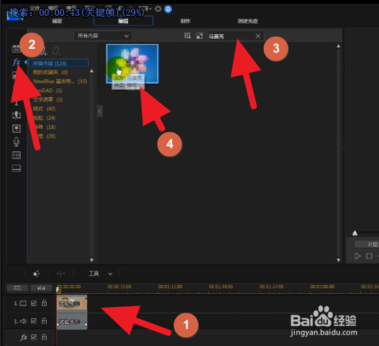Click ruler time 00:01:12:00

(170, 287)
